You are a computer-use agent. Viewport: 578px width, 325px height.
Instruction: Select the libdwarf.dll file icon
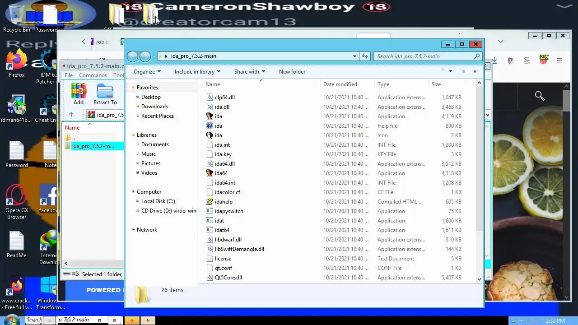pyautogui.click(x=210, y=240)
